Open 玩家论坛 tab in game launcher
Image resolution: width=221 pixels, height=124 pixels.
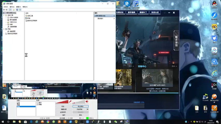(120, 12)
